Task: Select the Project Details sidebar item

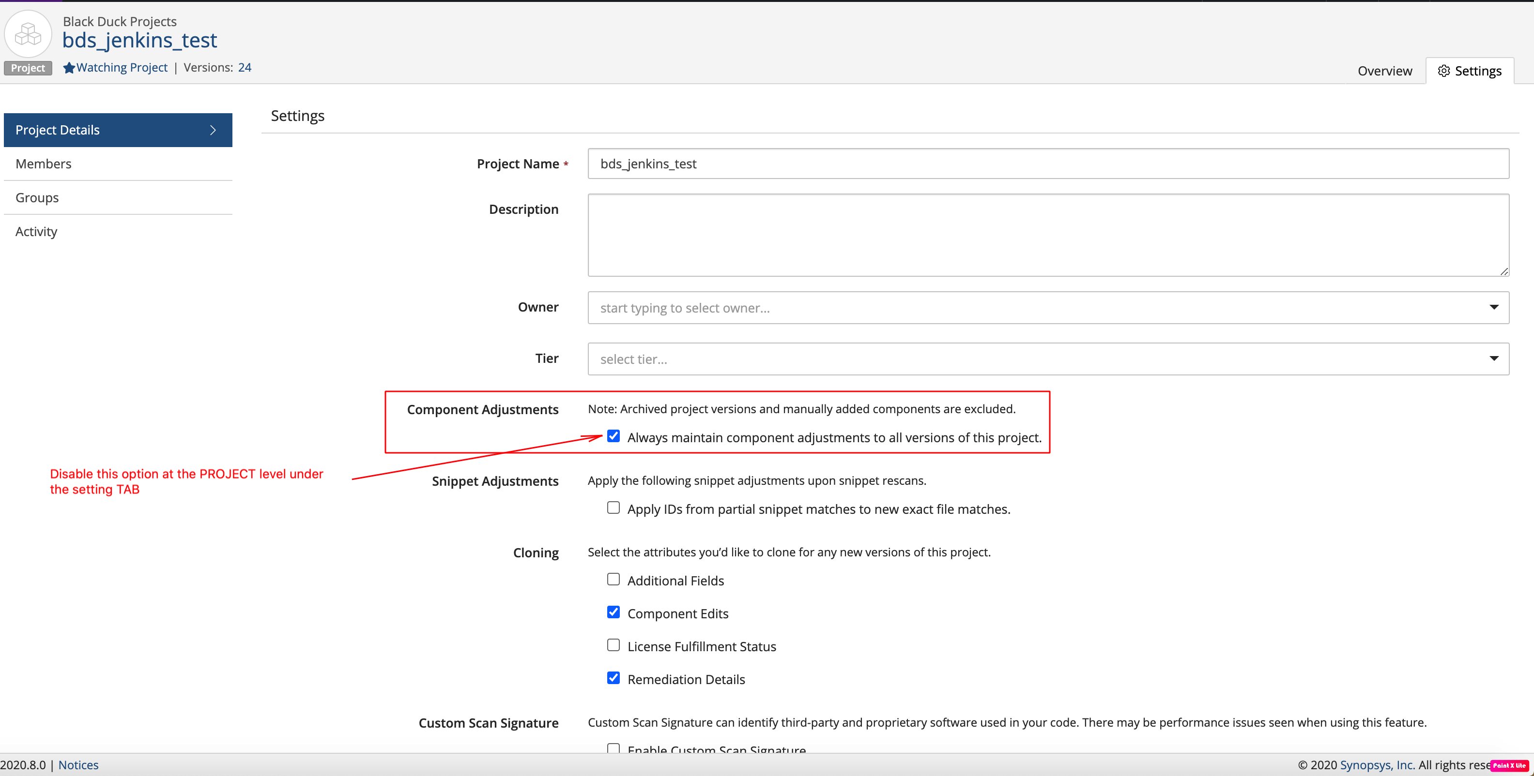Action: click(118, 130)
